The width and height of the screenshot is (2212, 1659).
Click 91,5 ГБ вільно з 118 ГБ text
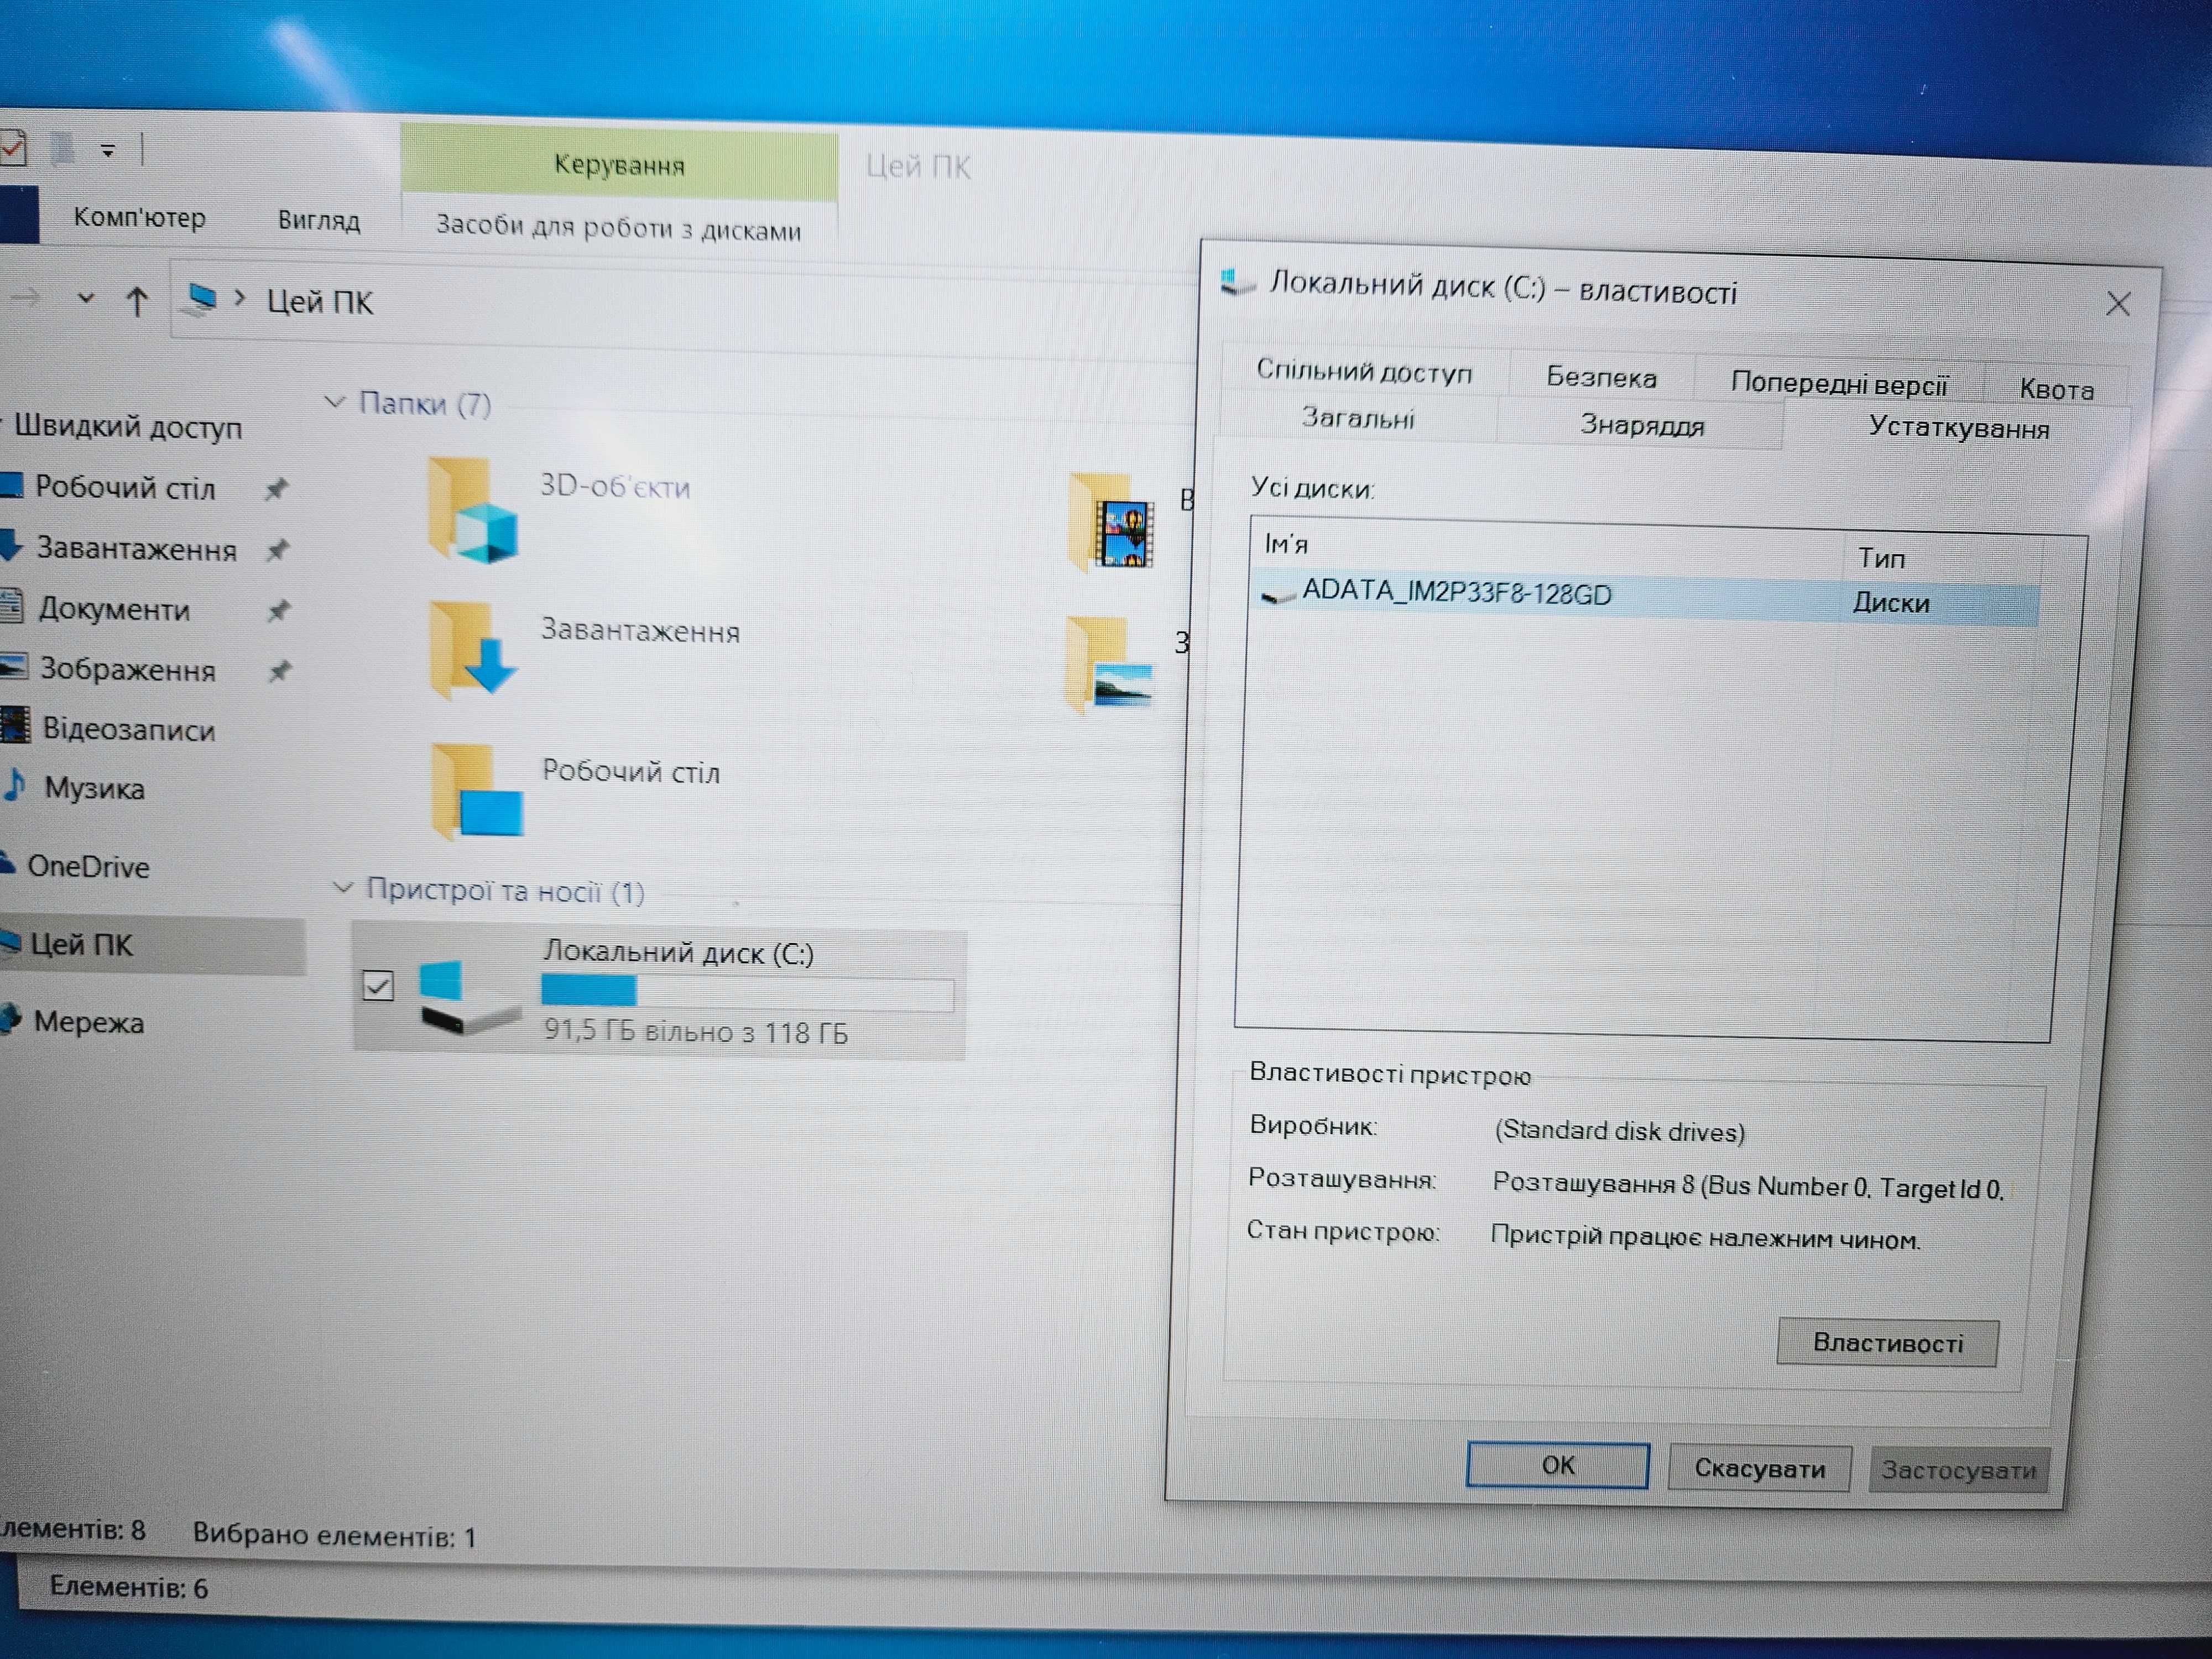tap(695, 1031)
